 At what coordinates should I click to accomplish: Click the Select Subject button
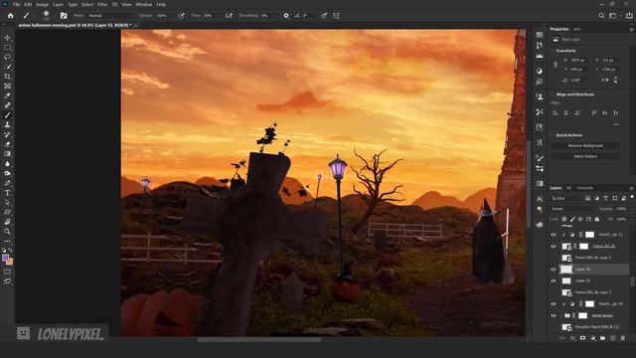point(585,156)
